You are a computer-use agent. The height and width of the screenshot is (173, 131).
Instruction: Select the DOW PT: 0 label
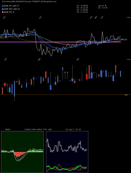click(9, 12)
